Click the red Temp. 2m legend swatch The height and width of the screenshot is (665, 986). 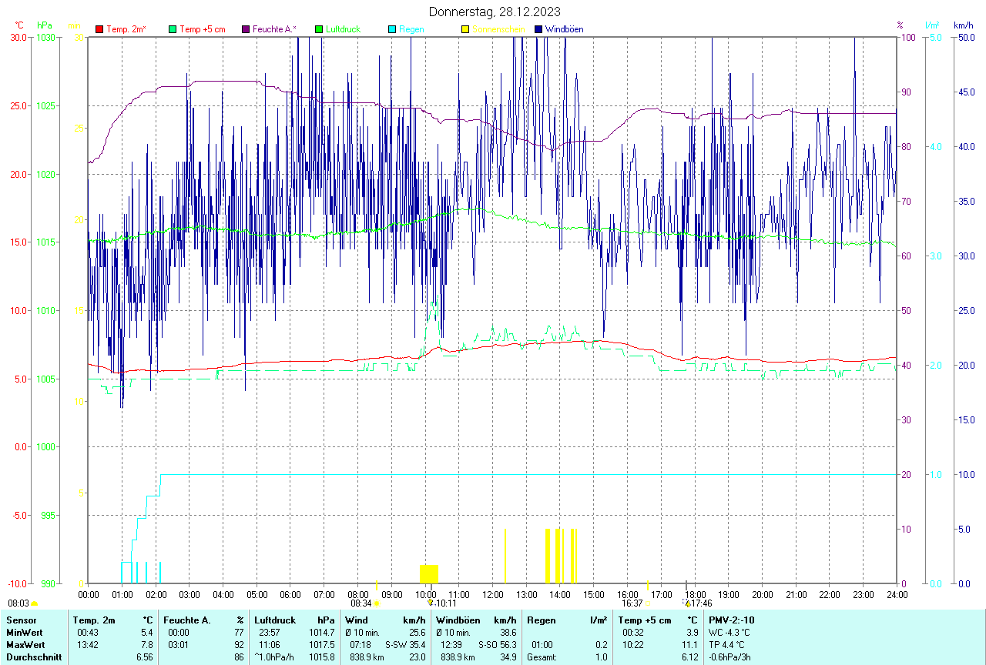tap(99, 29)
